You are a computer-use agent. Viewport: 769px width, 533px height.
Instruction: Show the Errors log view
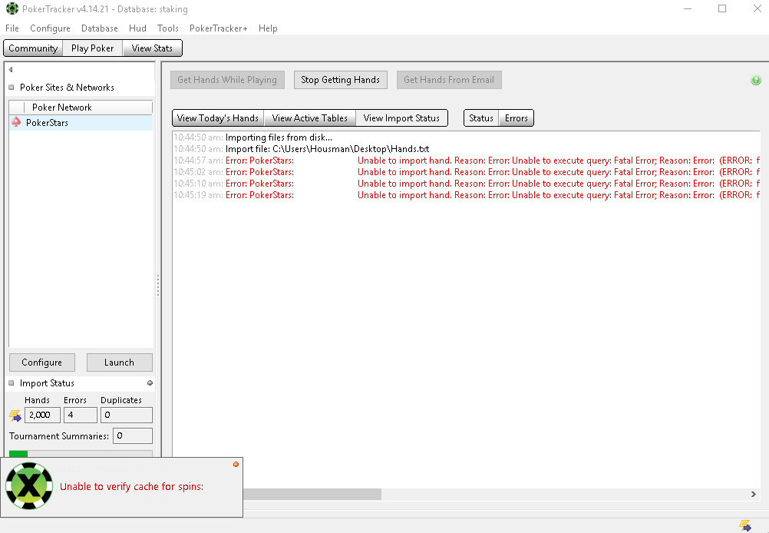coord(517,118)
